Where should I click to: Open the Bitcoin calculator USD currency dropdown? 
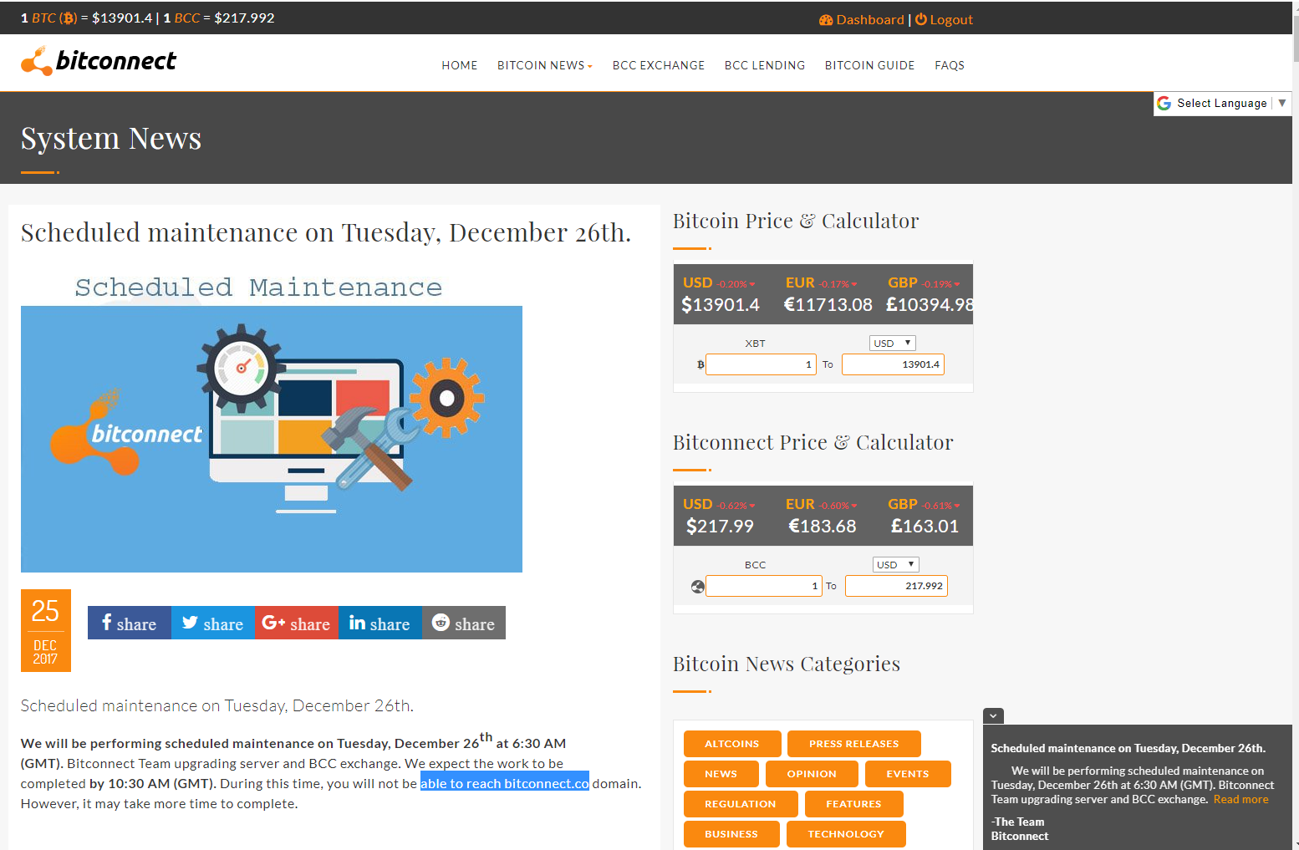(893, 344)
